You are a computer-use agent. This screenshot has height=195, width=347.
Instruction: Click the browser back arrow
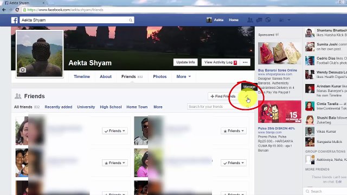[4, 10]
